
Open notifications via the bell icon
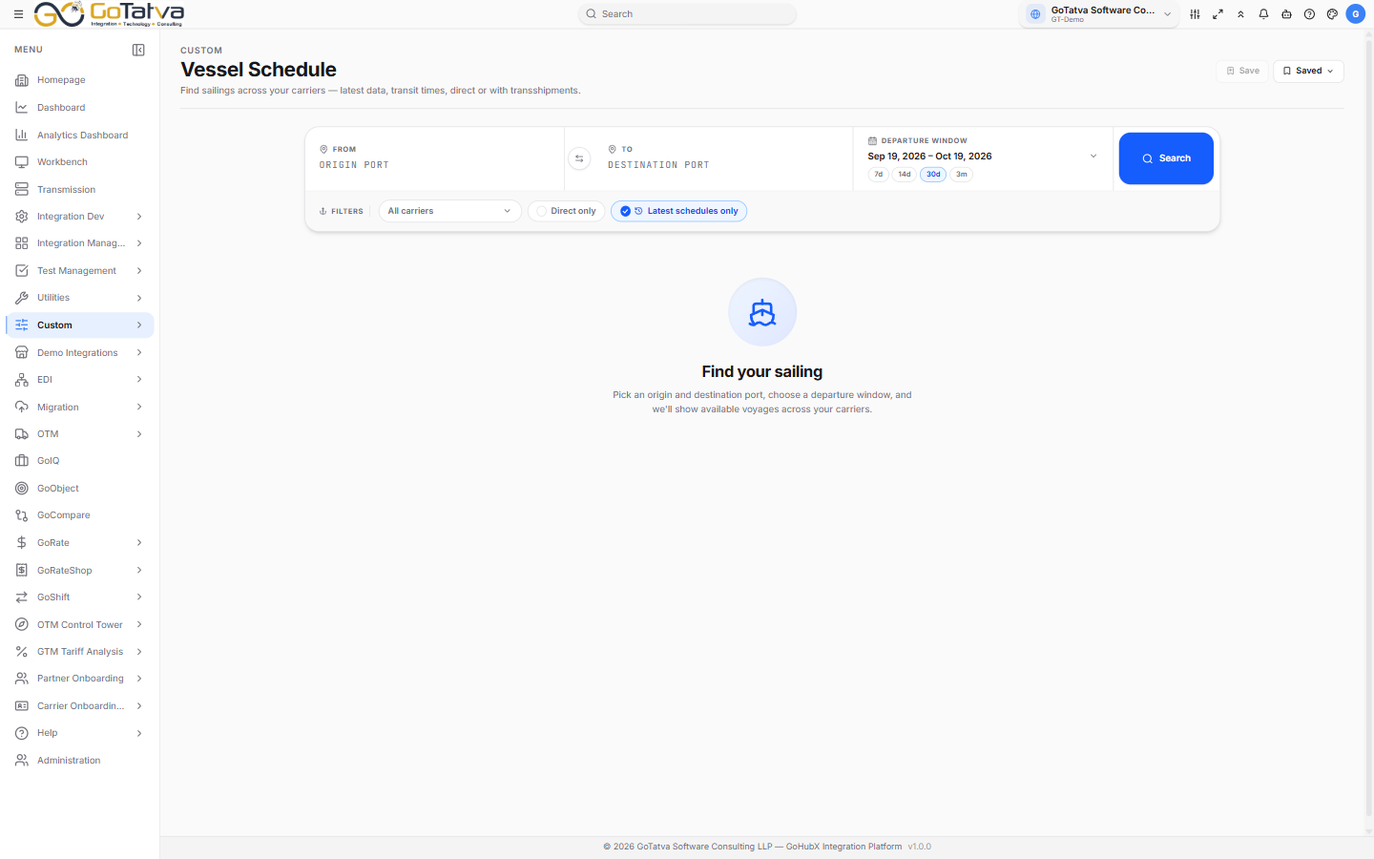[x=1263, y=14]
